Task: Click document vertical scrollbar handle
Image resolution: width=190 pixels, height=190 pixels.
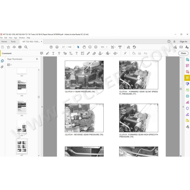Action: tap(181, 89)
